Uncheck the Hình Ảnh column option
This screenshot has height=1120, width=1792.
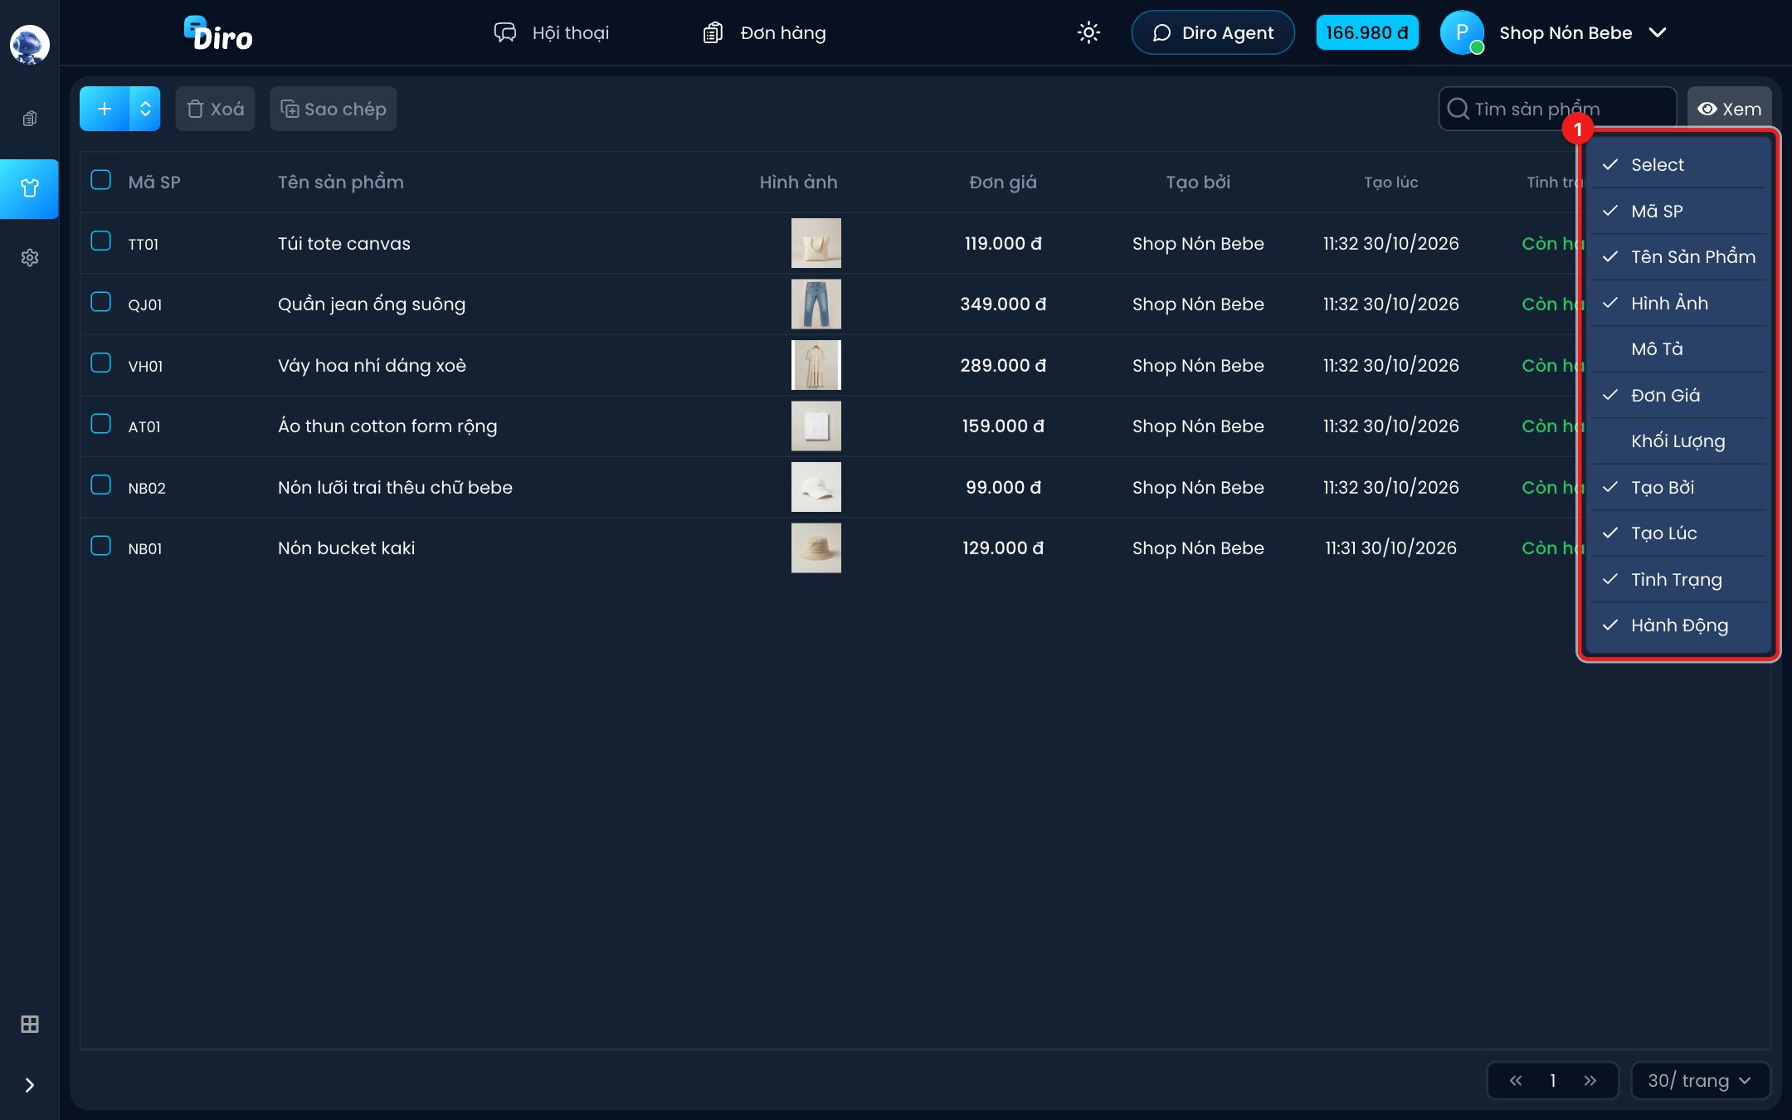1678,303
